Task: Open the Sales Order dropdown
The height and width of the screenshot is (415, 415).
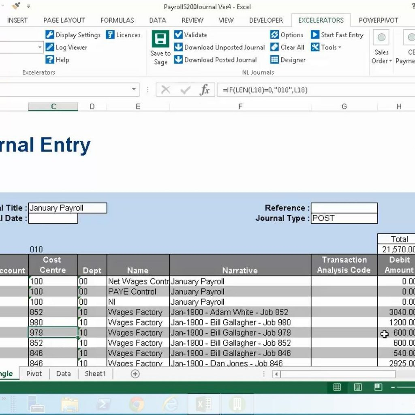Action: click(381, 49)
